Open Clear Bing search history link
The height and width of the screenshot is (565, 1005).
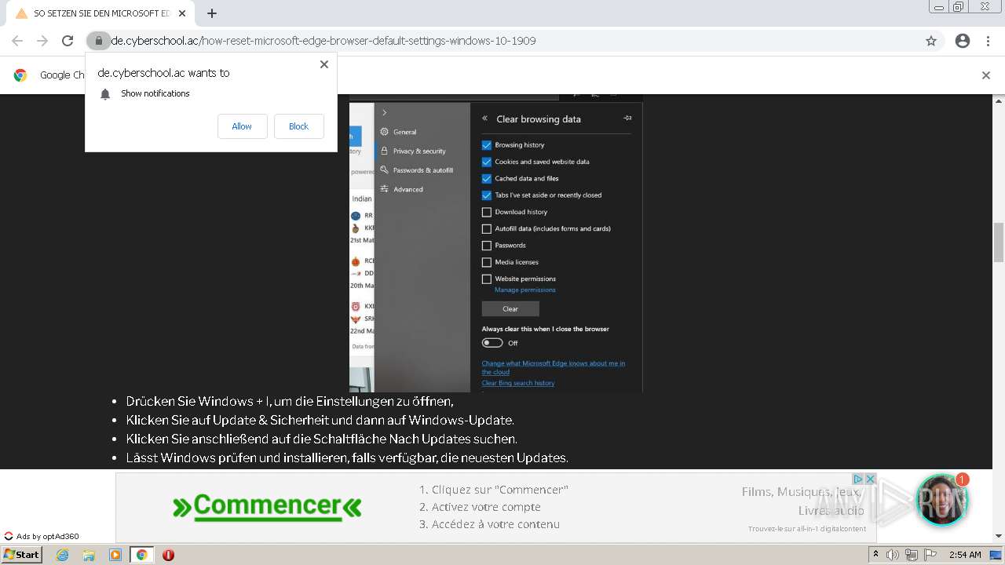518,383
